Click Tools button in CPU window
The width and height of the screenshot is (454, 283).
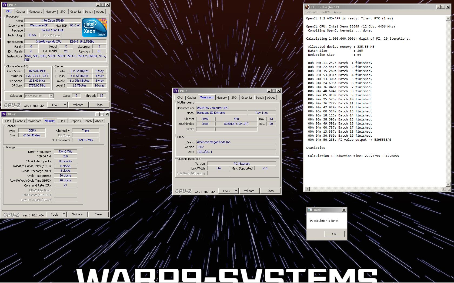55,105
